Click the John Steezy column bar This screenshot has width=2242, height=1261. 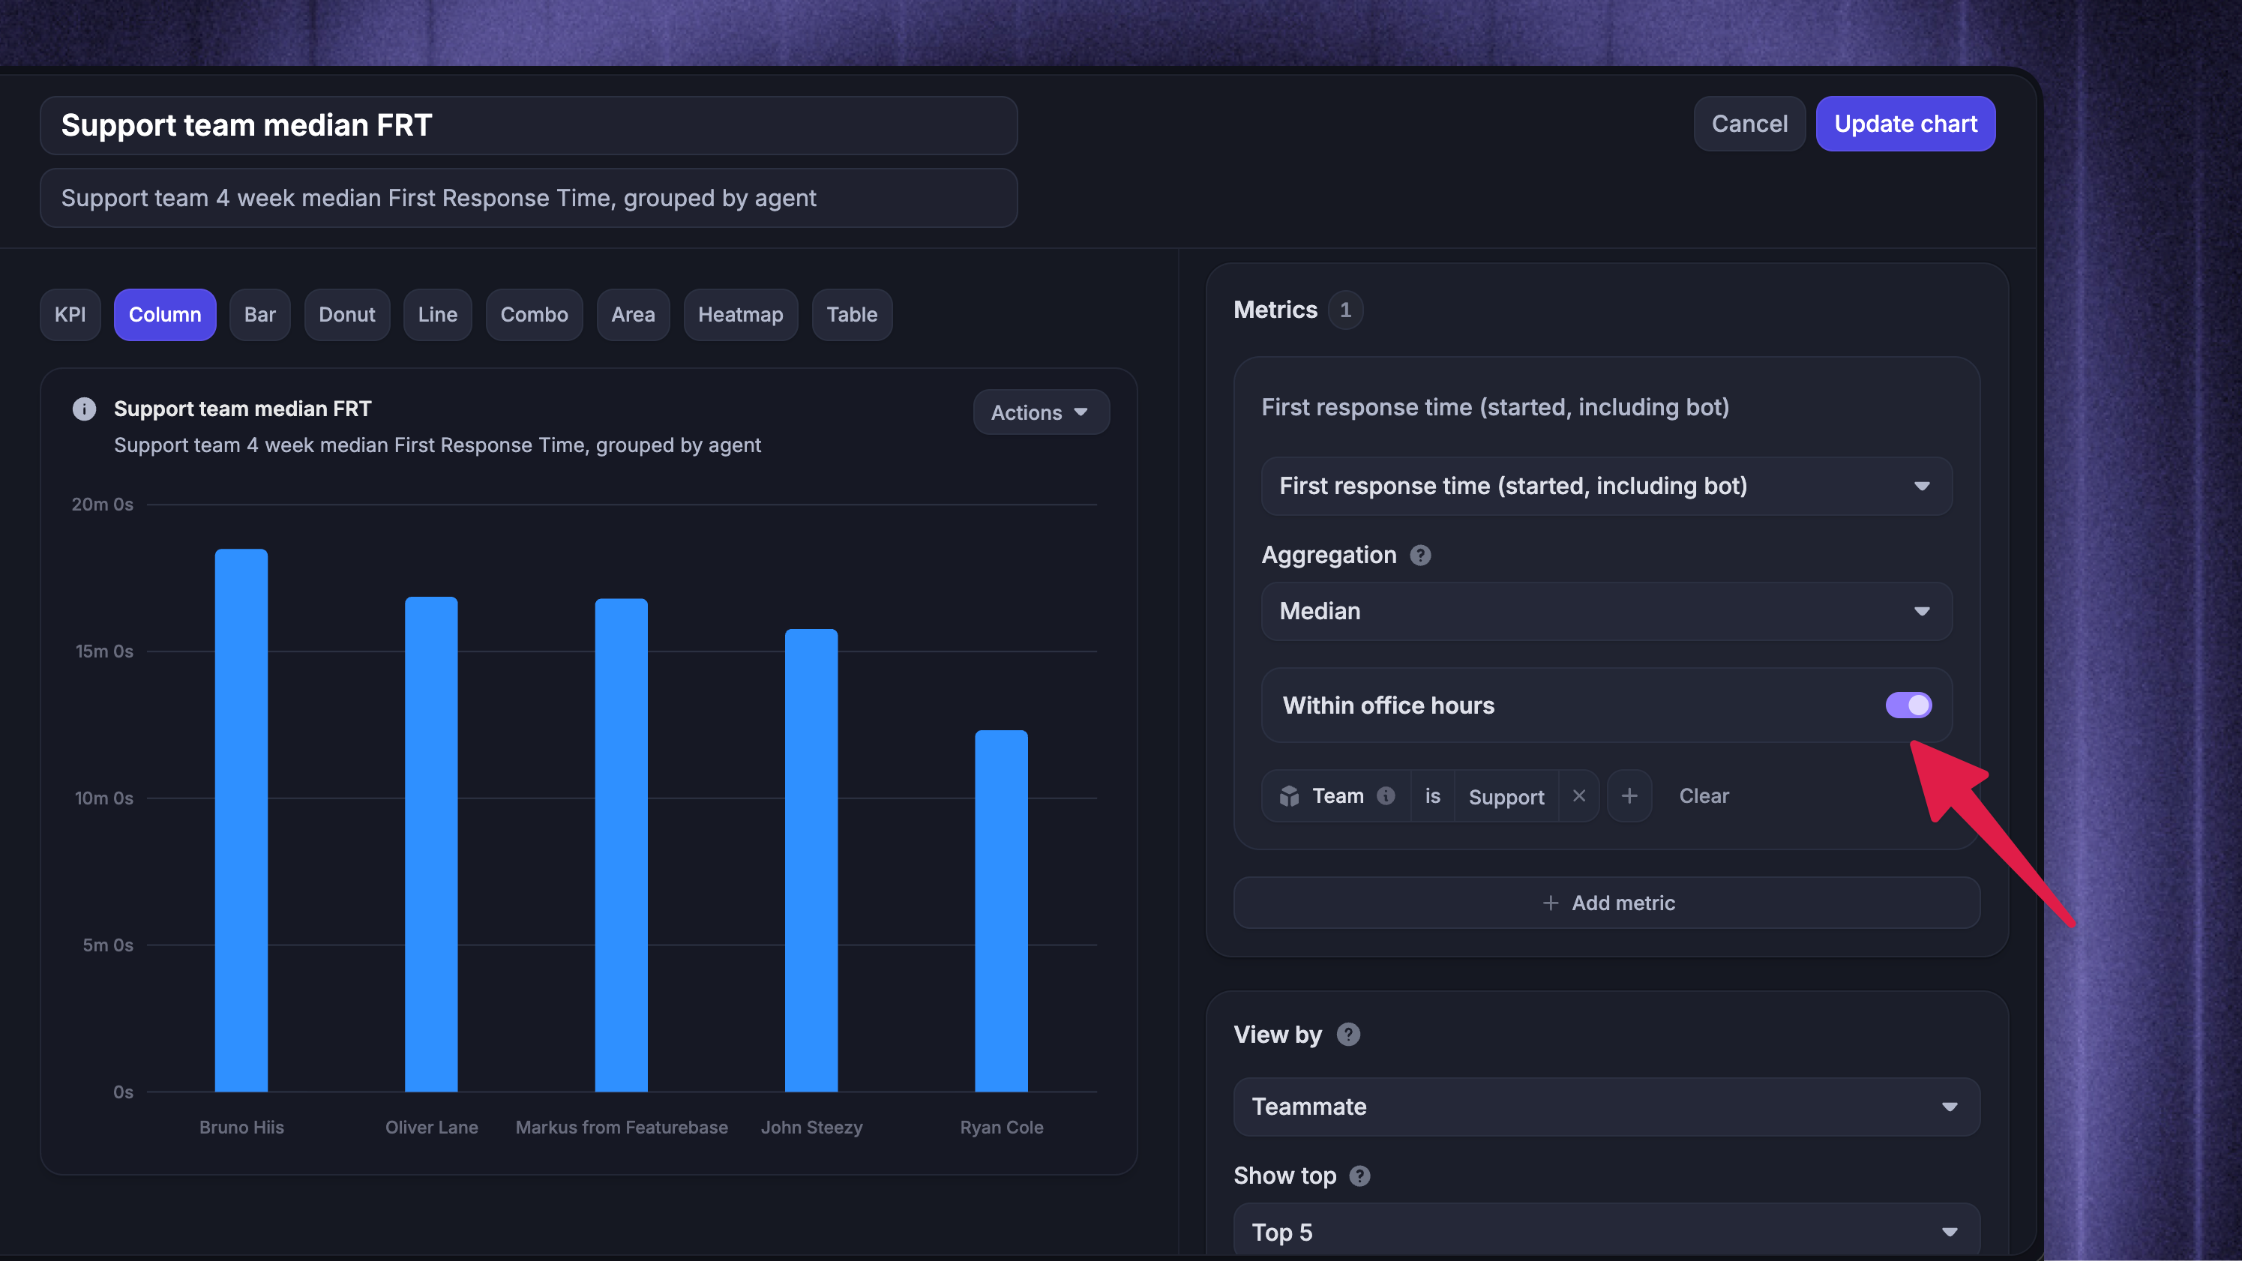tap(812, 861)
